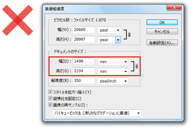Close the 画像解像度 dialog
The height and width of the screenshot is (130, 194).
(x=174, y=7)
